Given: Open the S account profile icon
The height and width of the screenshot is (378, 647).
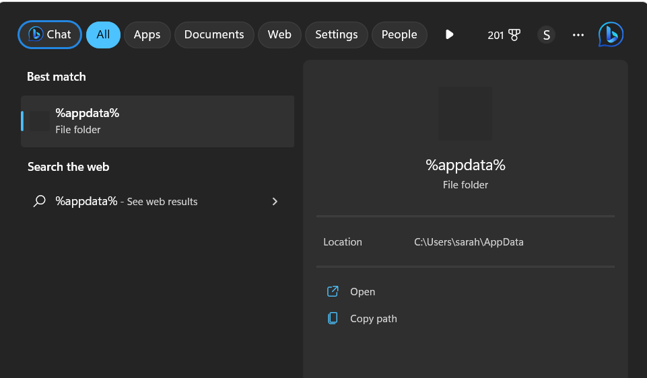Looking at the screenshot, I should (546, 35).
